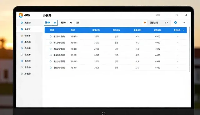Click the third column header of the table
Image resolution: width=200 pixels, height=115 pixels.
(96, 30)
